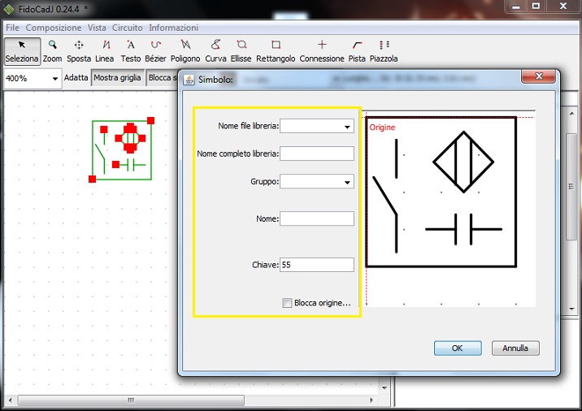Viewport: 582px width, 411px height.
Task: Open the Composizione menu
Action: click(54, 28)
